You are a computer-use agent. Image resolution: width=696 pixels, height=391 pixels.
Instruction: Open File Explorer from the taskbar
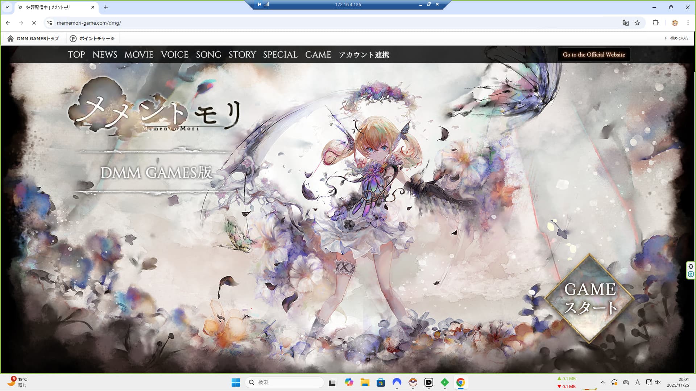[365, 382]
